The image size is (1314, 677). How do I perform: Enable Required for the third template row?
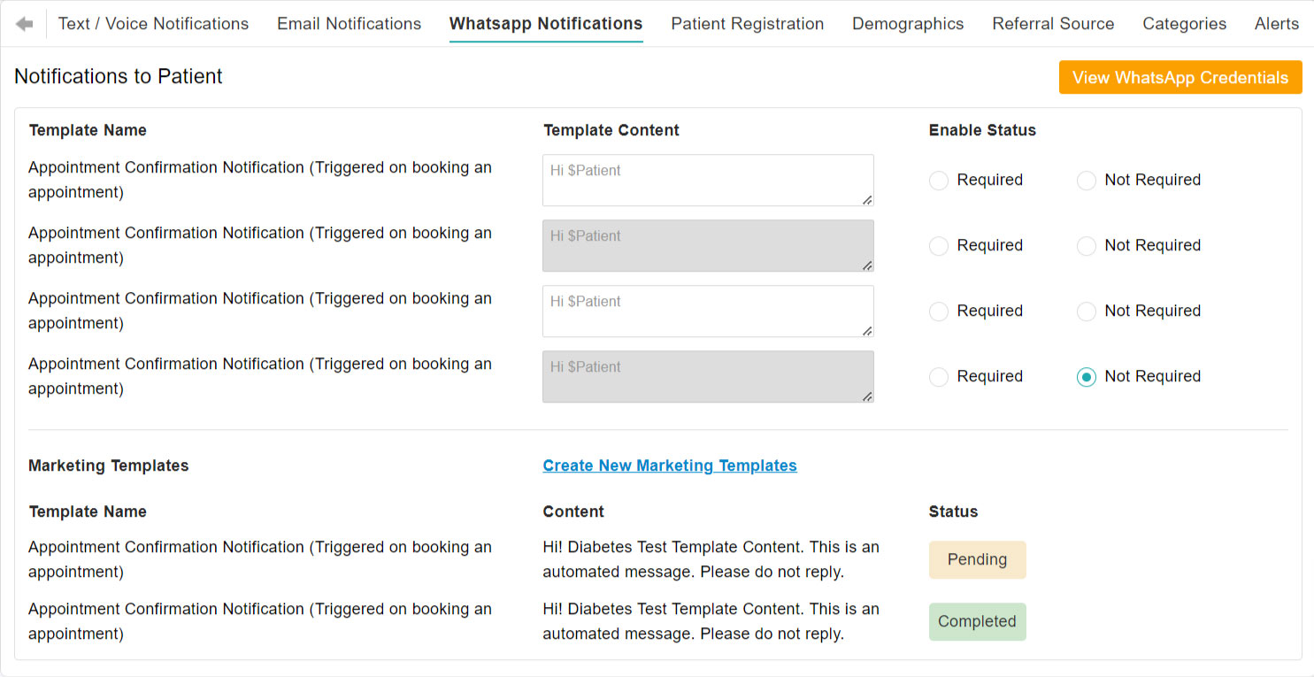pos(939,312)
